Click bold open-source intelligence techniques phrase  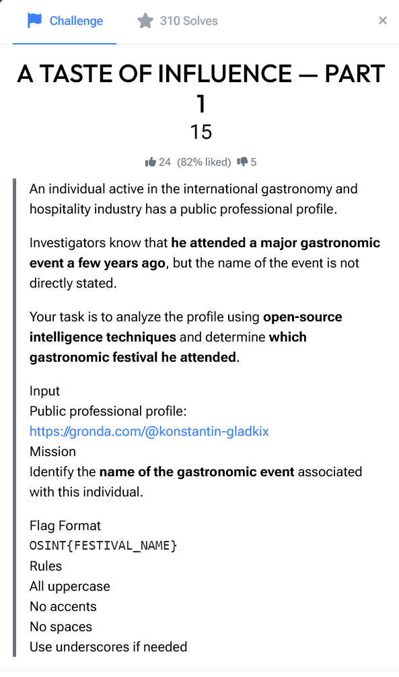[186, 327]
